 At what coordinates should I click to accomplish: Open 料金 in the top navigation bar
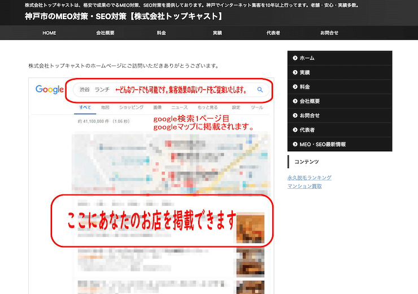(x=162, y=33)
